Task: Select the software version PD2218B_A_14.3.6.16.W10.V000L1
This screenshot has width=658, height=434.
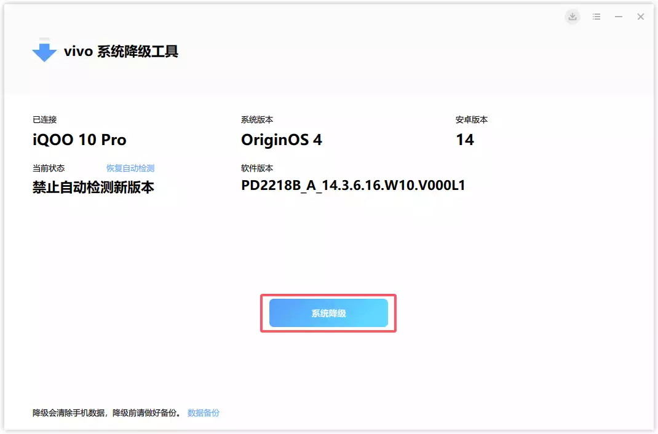Action: point(353,185)
